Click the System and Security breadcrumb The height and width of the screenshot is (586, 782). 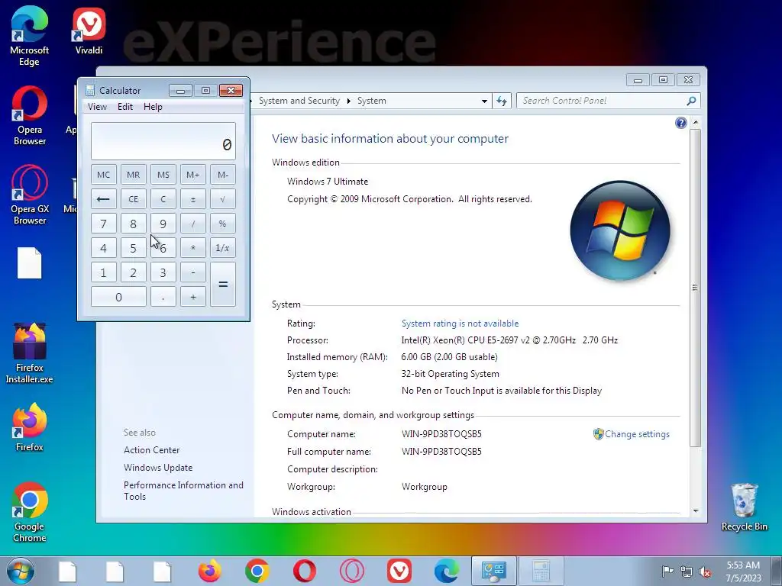pyautogui.click(x=299, y=101)
